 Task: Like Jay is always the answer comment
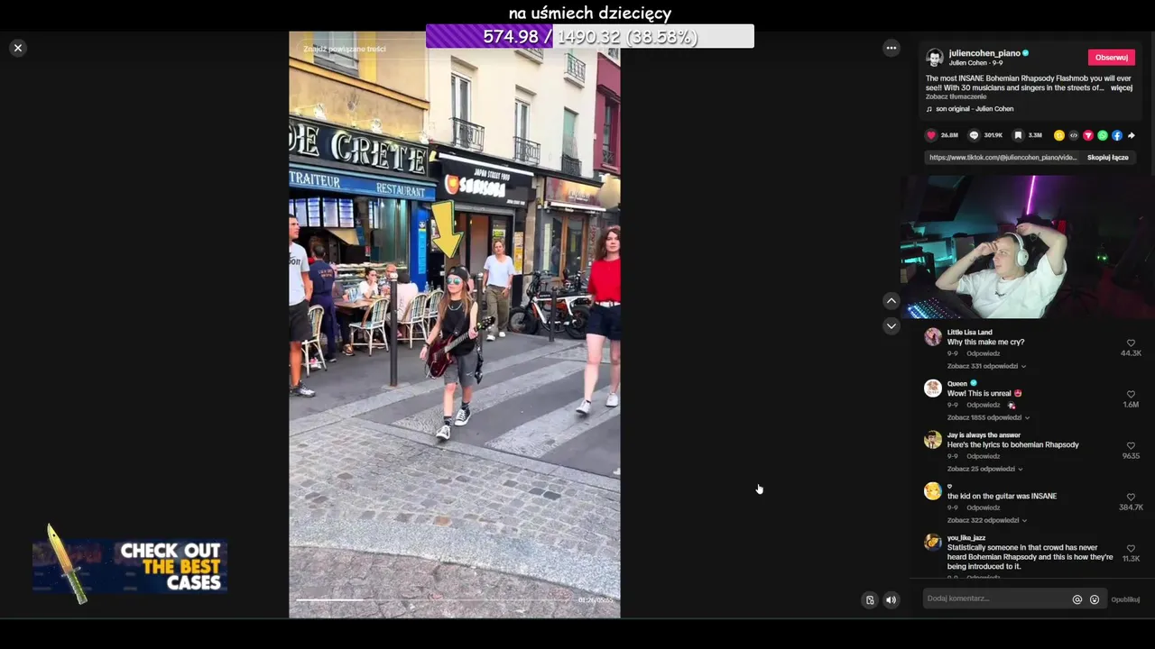[1131, 446]
